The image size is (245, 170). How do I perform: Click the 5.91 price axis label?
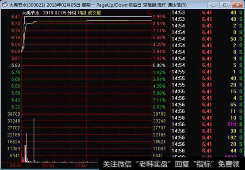(16, 58)
